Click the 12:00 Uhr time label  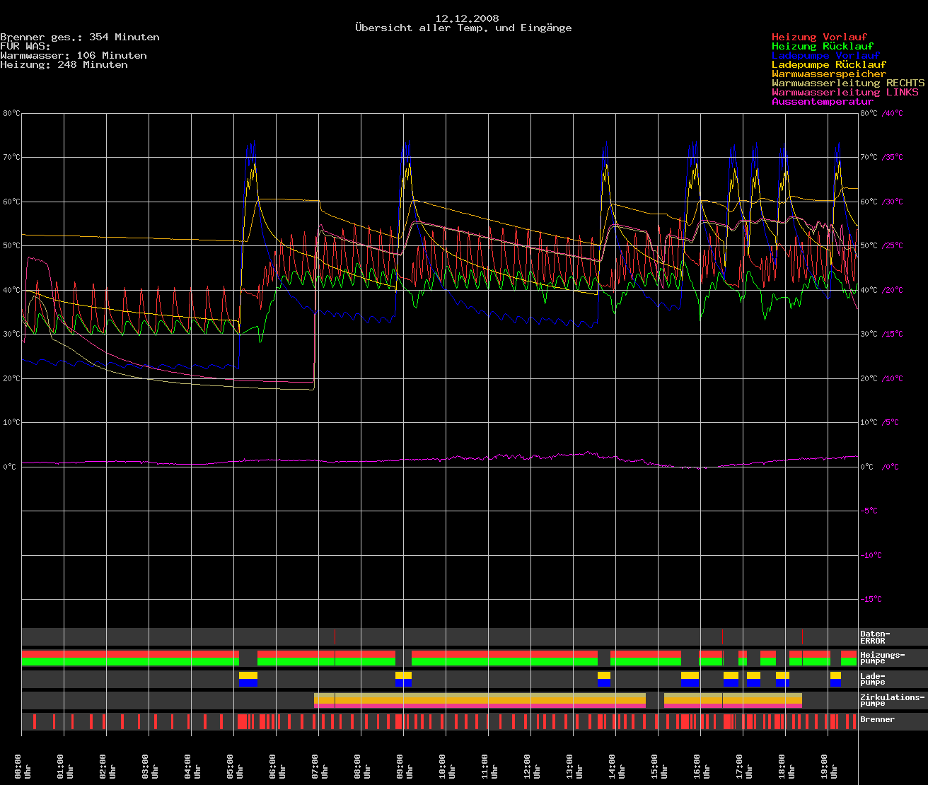[532, 766]
